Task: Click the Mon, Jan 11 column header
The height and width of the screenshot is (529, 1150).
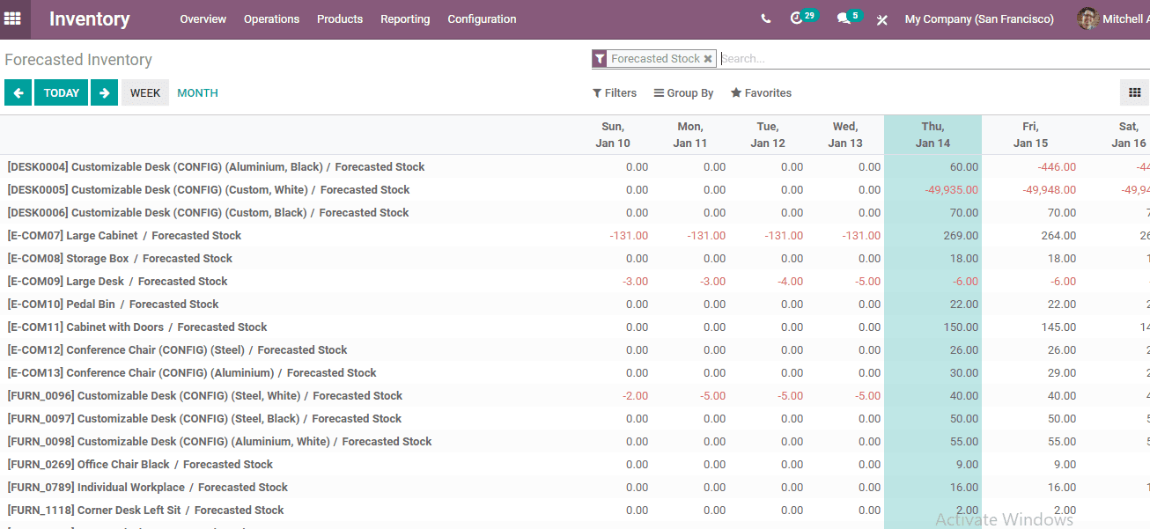Action: (x=690, y=135)
